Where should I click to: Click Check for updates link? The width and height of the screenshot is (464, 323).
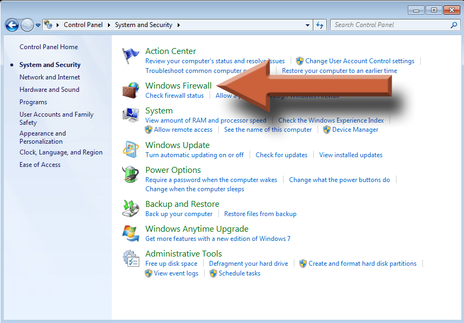tap(281, 156)
